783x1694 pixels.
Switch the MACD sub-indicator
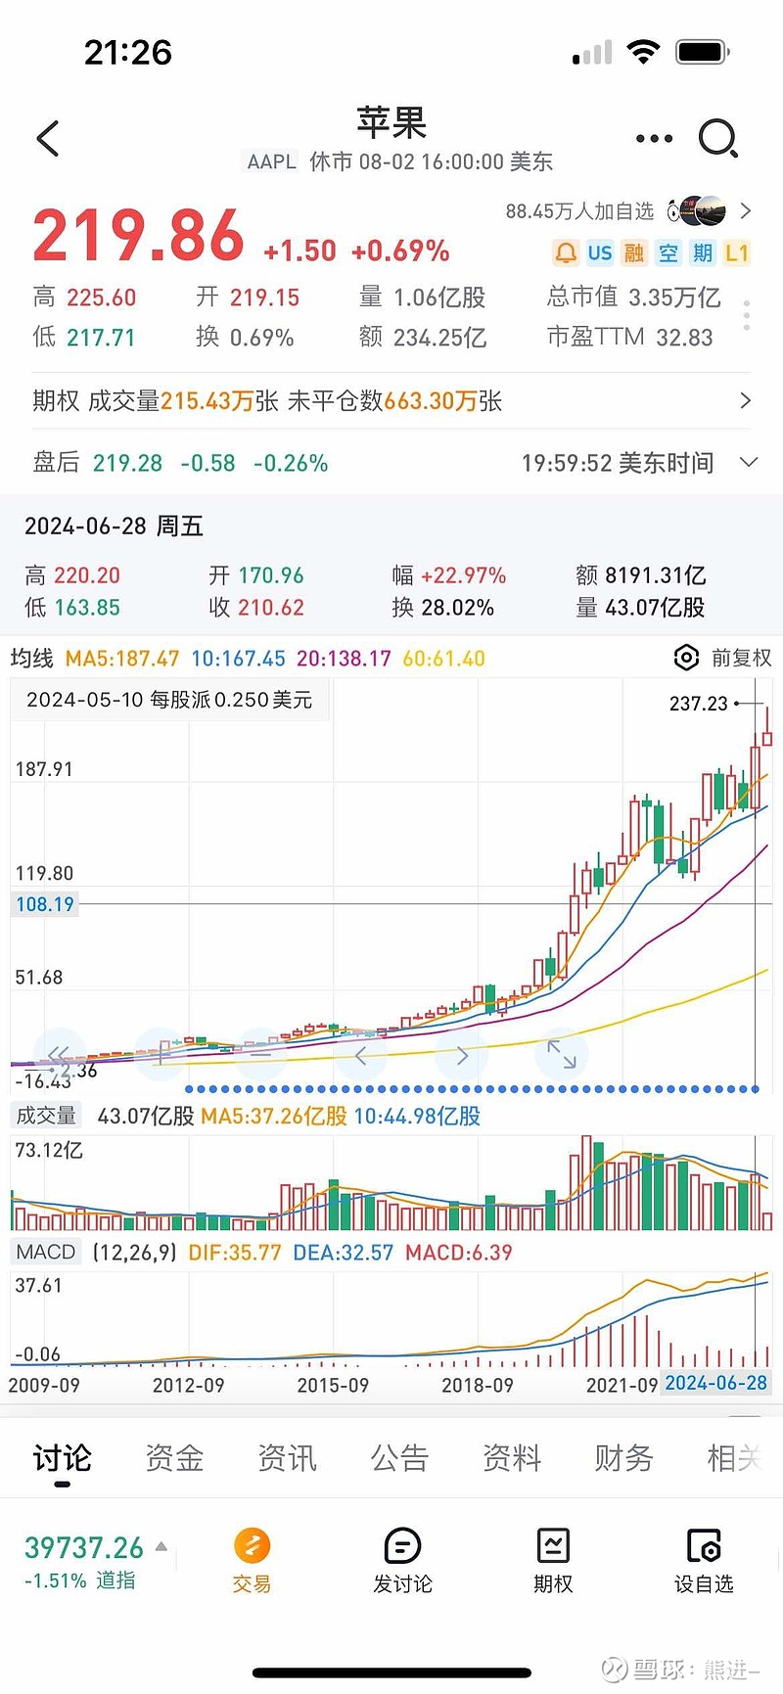(x=46, y=1252)
